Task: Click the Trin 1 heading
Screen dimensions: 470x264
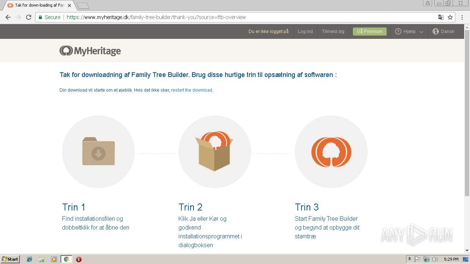Action: [x=74, y=207]
